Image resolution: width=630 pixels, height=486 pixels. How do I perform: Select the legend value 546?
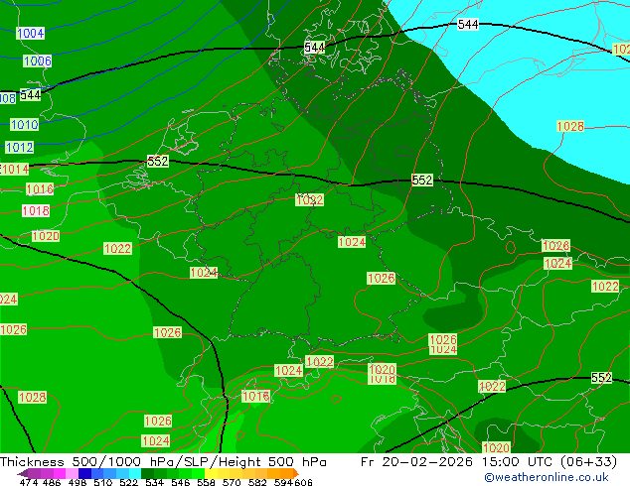tap(181, 482)
